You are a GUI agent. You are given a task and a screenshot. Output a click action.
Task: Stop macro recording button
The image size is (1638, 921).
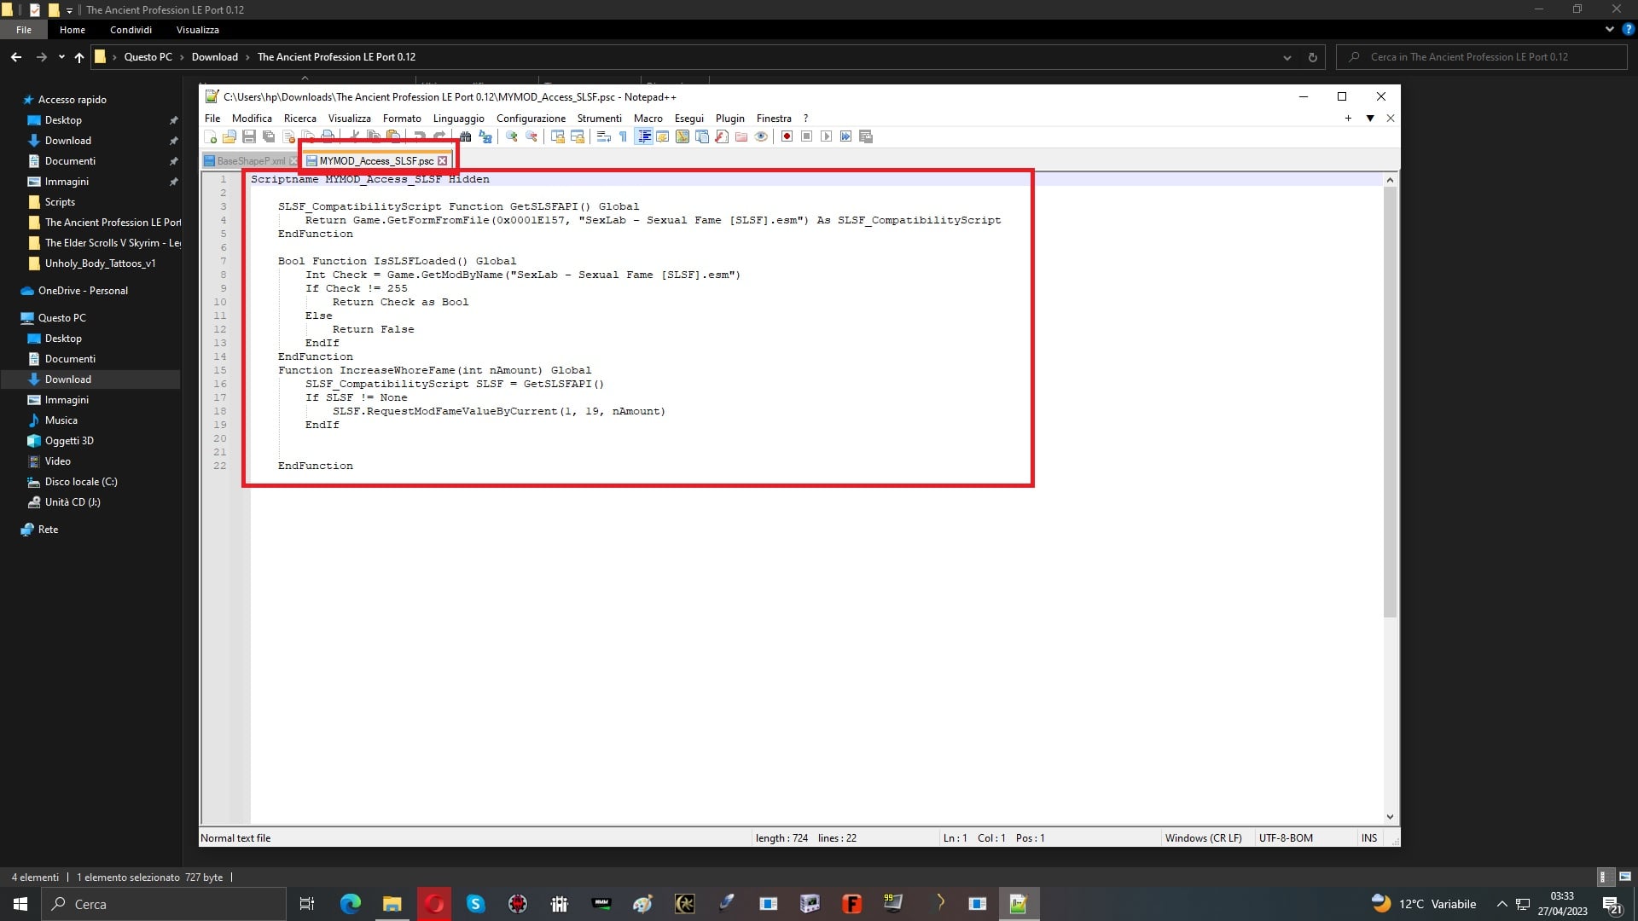tap(806, 136)
